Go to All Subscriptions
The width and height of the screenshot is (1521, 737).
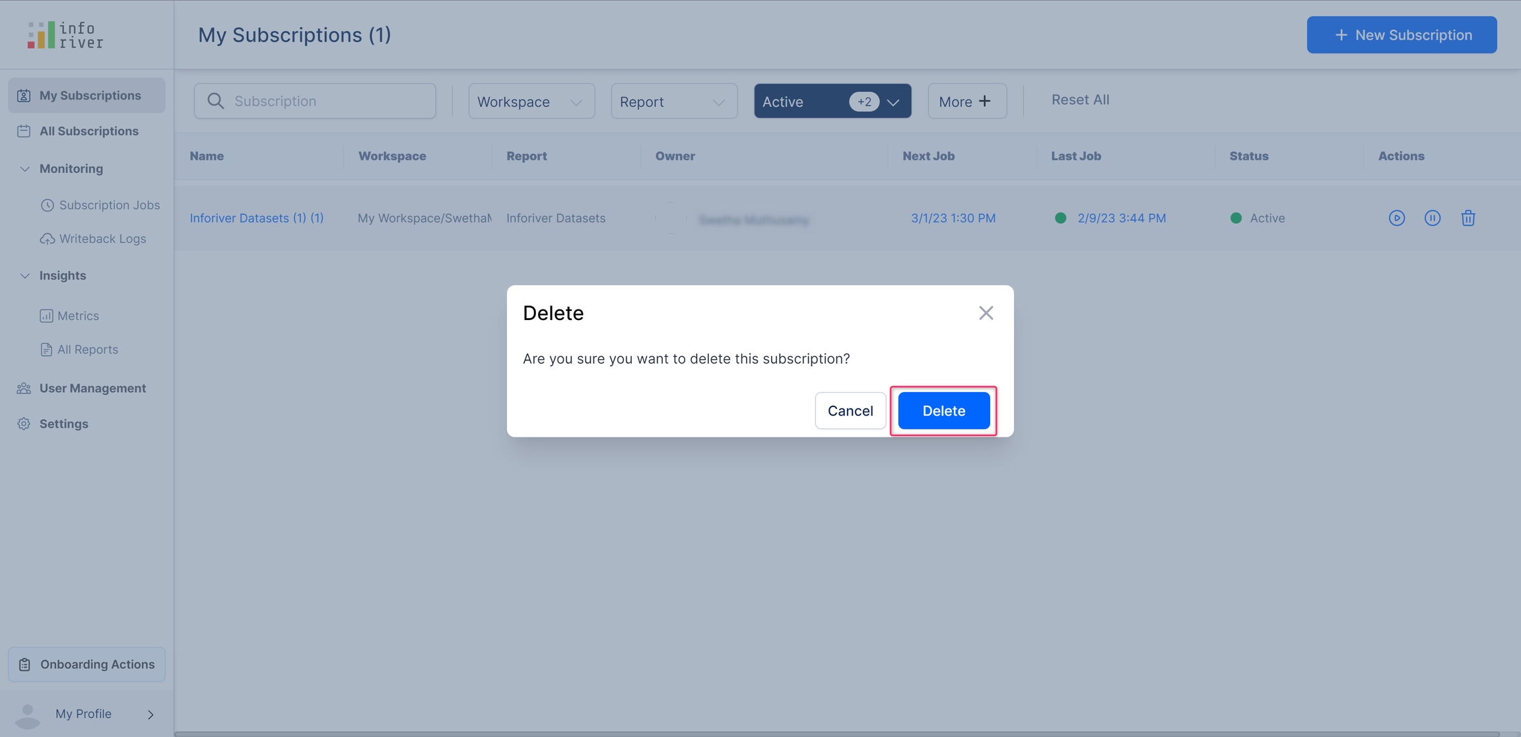click(88, 131)
